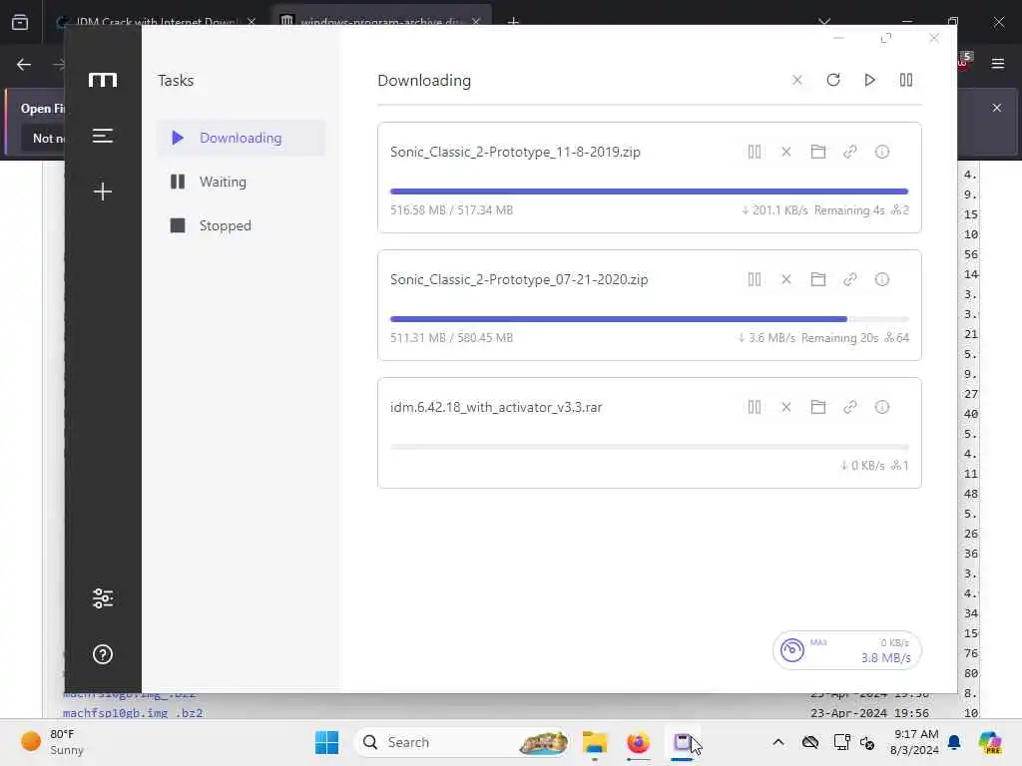Remove the Sonic 07-21-2020 task
Image resolution: width=1022 pixels, height=766 pixels.
(786, 279)
